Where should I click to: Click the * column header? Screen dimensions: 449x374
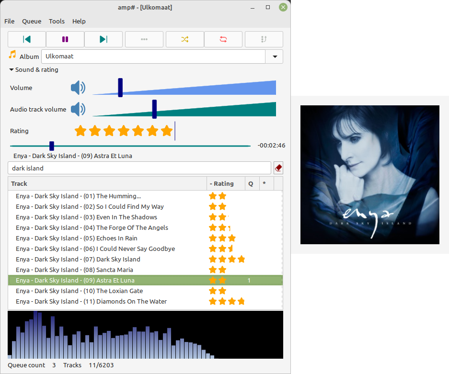click(x=266, y=184)
